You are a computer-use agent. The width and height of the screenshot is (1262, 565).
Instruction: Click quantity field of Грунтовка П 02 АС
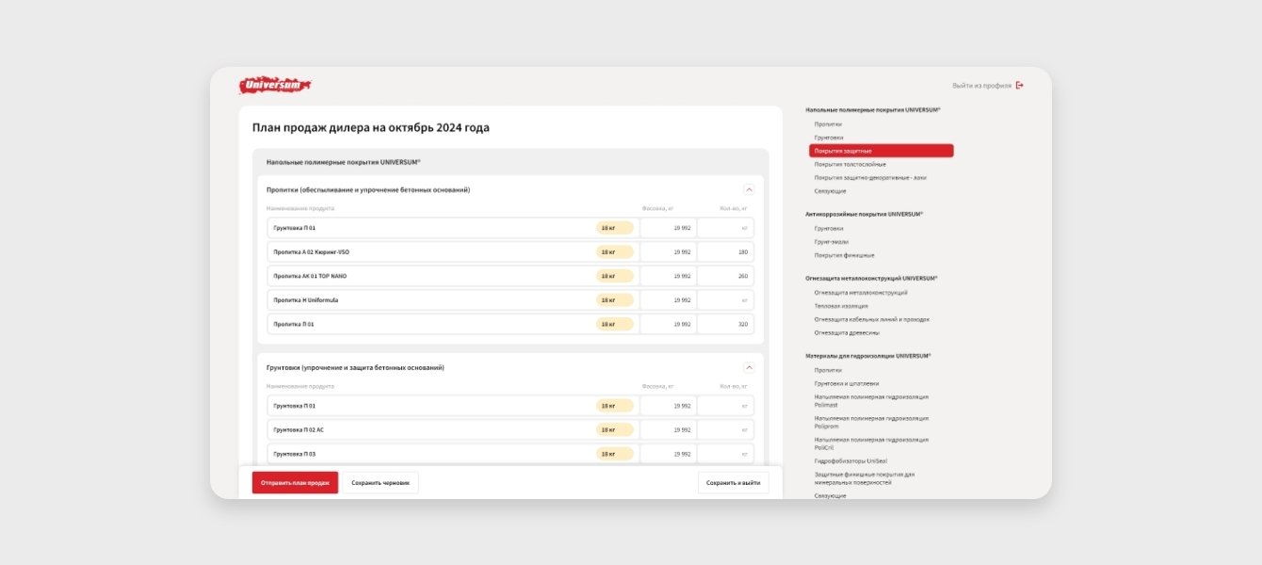tap(725, 429)
